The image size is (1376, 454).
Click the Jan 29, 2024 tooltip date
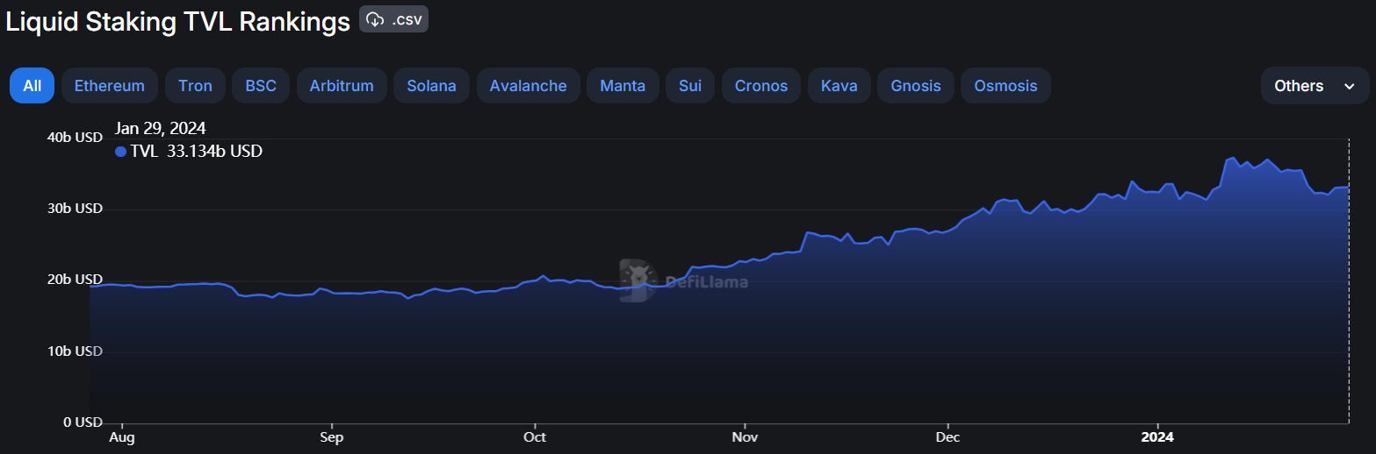pyautogui.click(x=161, y=129)
